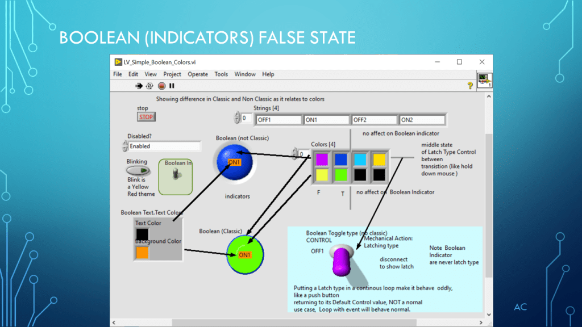Click the Colors array index stepper

pyautogui.click(x=295, y=154)
